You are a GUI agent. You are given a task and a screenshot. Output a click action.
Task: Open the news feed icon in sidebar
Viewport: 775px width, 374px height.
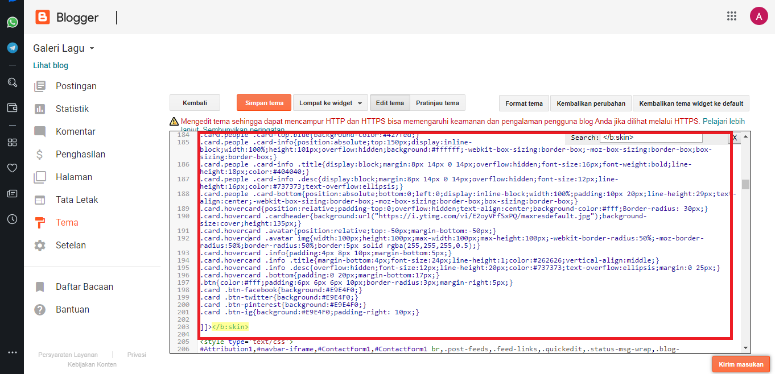[12, 193]
